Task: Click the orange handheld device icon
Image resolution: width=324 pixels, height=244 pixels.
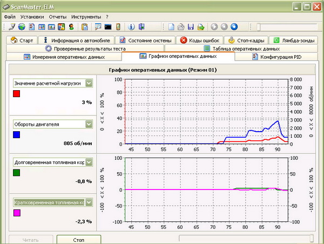Action: coord(118,27)
